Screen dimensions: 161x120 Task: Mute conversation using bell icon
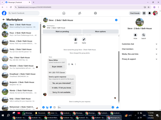pyautogui.click(x=135, y=35)
